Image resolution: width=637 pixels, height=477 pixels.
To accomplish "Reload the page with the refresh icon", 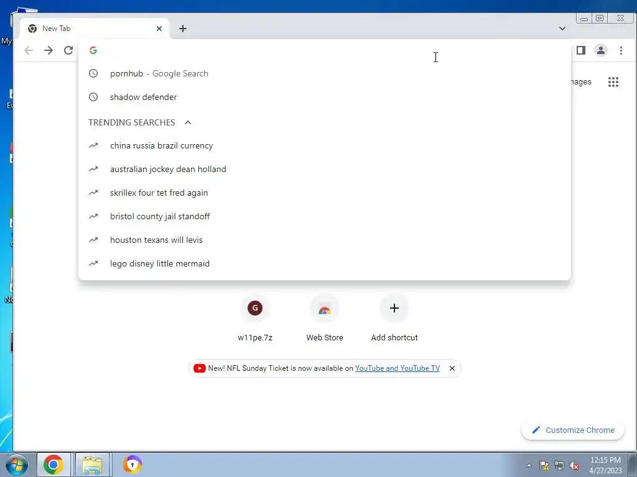I will [68, 50].
